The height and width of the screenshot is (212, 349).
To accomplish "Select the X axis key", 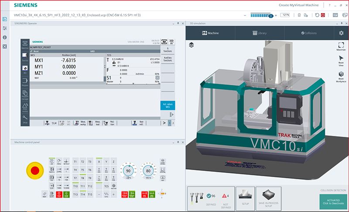I will [99, 162].
